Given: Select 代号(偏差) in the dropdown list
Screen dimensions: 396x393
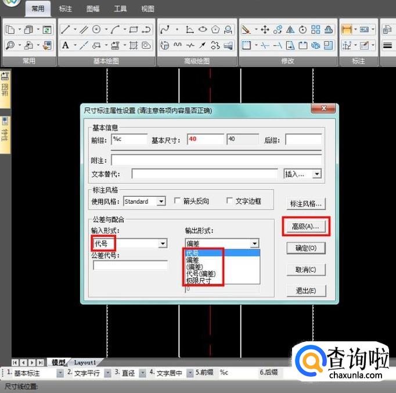Looking at the screenshot, I should click(x=200, y=274).
